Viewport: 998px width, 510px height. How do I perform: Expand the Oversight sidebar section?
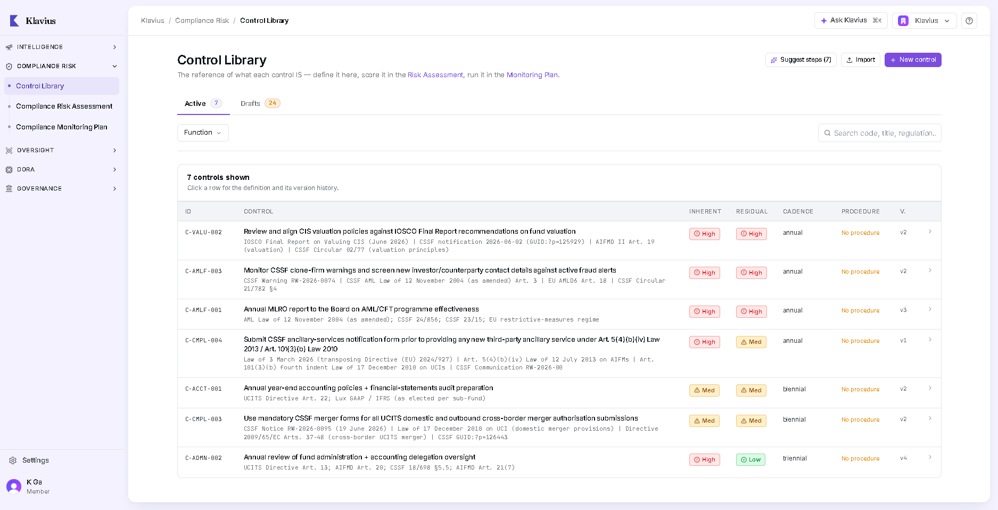(114, 151)
